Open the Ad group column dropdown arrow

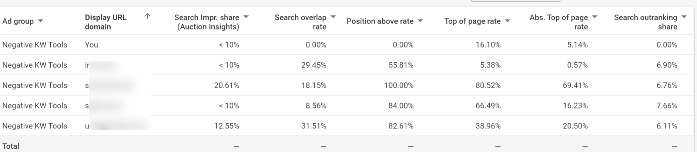(x=41, y=21)
